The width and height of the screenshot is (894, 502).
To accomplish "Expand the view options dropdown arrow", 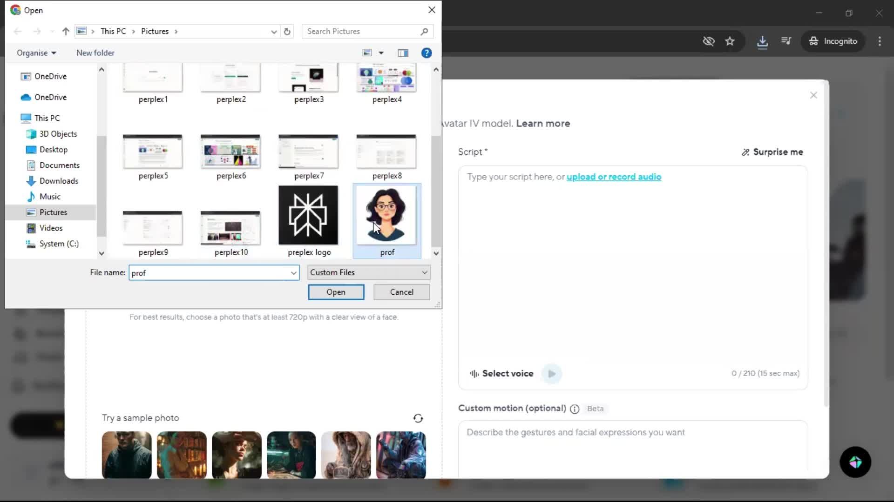I will pos(381,53).
